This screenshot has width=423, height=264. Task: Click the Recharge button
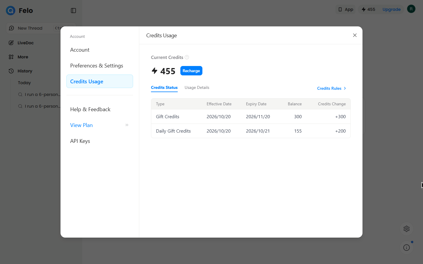[191, 71]
